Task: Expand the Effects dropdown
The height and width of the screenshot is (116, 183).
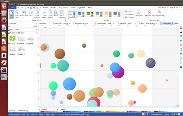Action: click(129, 17)
